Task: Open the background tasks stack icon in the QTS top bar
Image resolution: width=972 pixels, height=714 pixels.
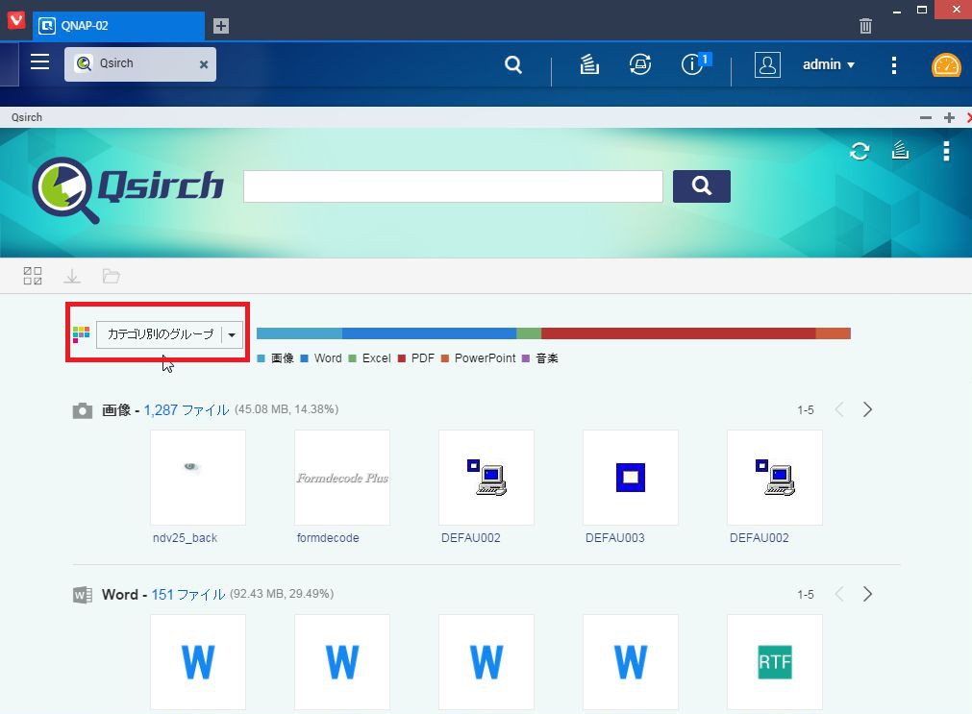Action: coord(589,64)
